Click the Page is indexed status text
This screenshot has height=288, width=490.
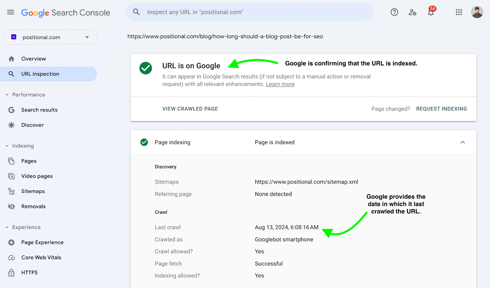tap(275, 142)
